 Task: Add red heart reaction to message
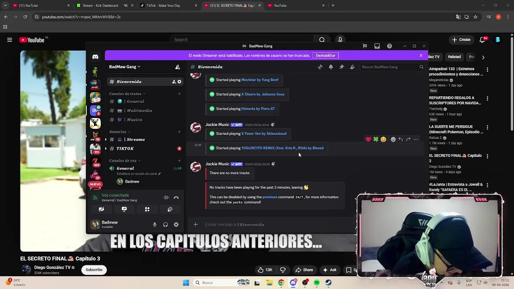click(368, 139)
